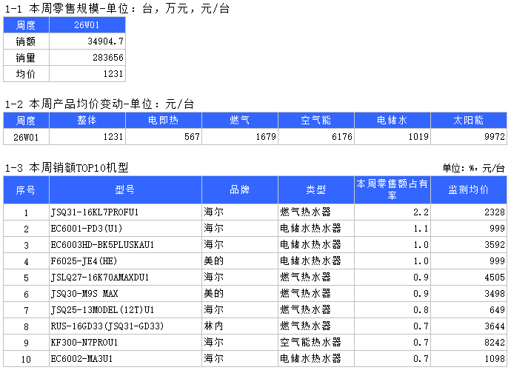
Task: Click the 燃气 column header
Action: tap(240, 121)
